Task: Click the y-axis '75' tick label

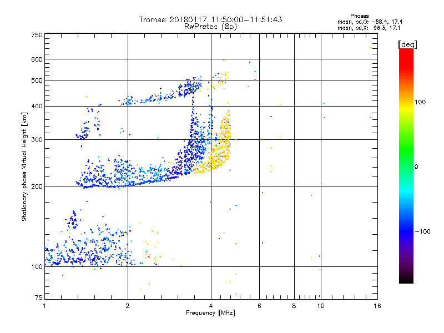Action: pyautogui.click(x=39, y=297)
